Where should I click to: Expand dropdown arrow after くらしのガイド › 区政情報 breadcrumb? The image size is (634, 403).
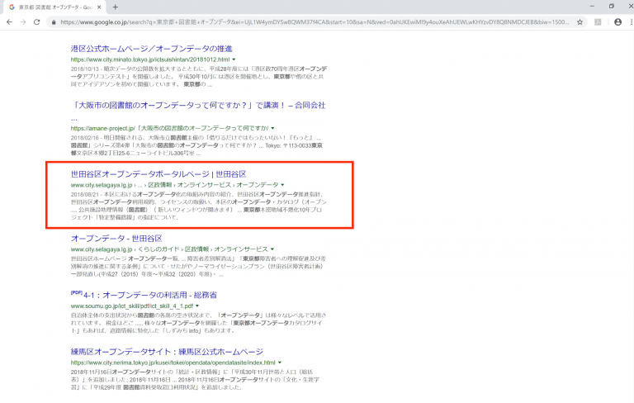[x=272, y=249]
